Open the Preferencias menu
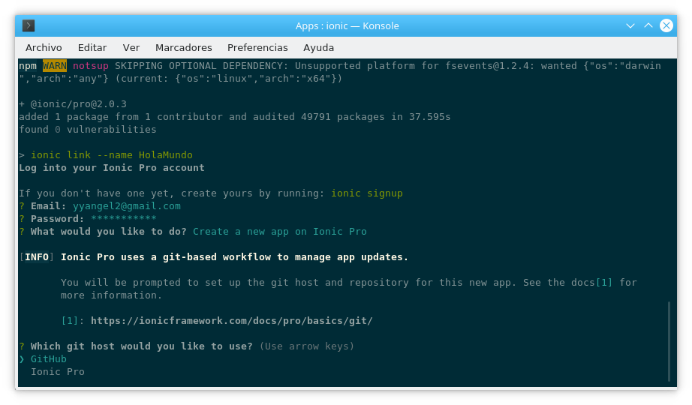 [257, 48]
